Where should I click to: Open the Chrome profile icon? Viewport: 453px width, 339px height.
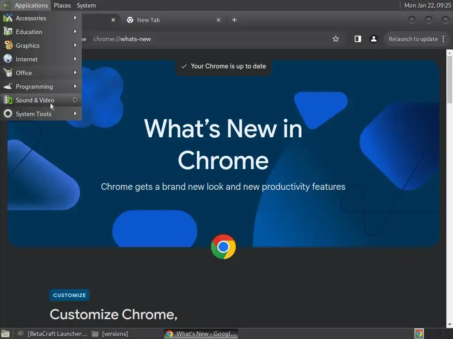coord(373,39)
